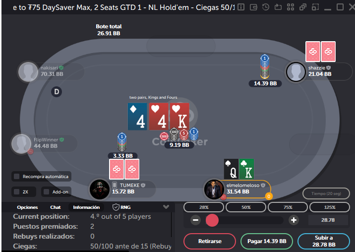Open the hand history clock icon
Image resolution: width=355 pixels, height=252 pixels.
[x=266, y=7]
